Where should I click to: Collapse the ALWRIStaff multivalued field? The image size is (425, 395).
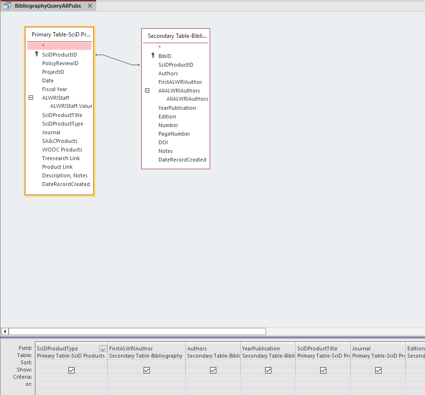pos(31,97)
